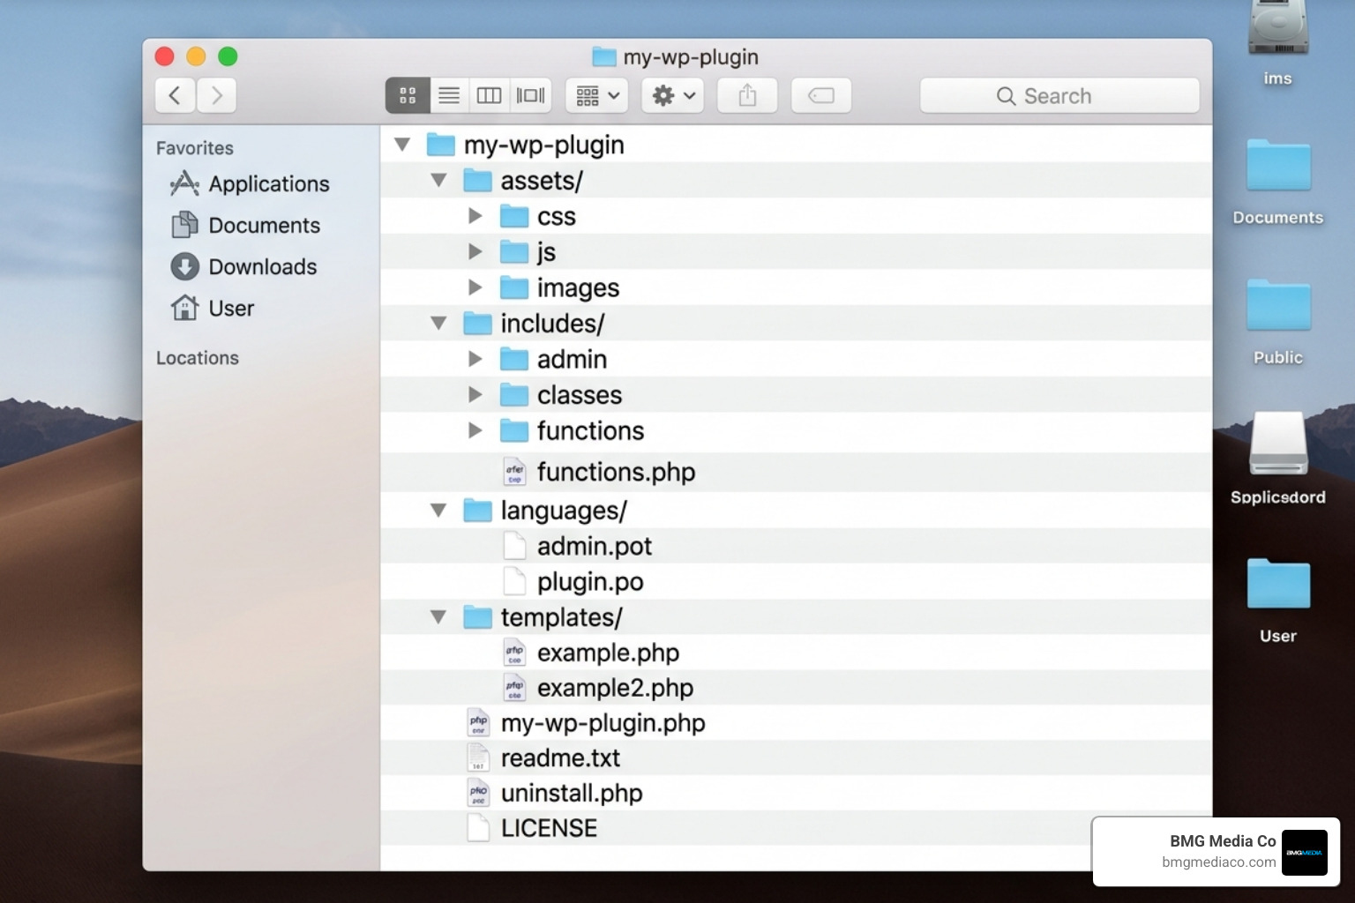Collapse the my-wp-plugin root folder

tap(402, 145)
